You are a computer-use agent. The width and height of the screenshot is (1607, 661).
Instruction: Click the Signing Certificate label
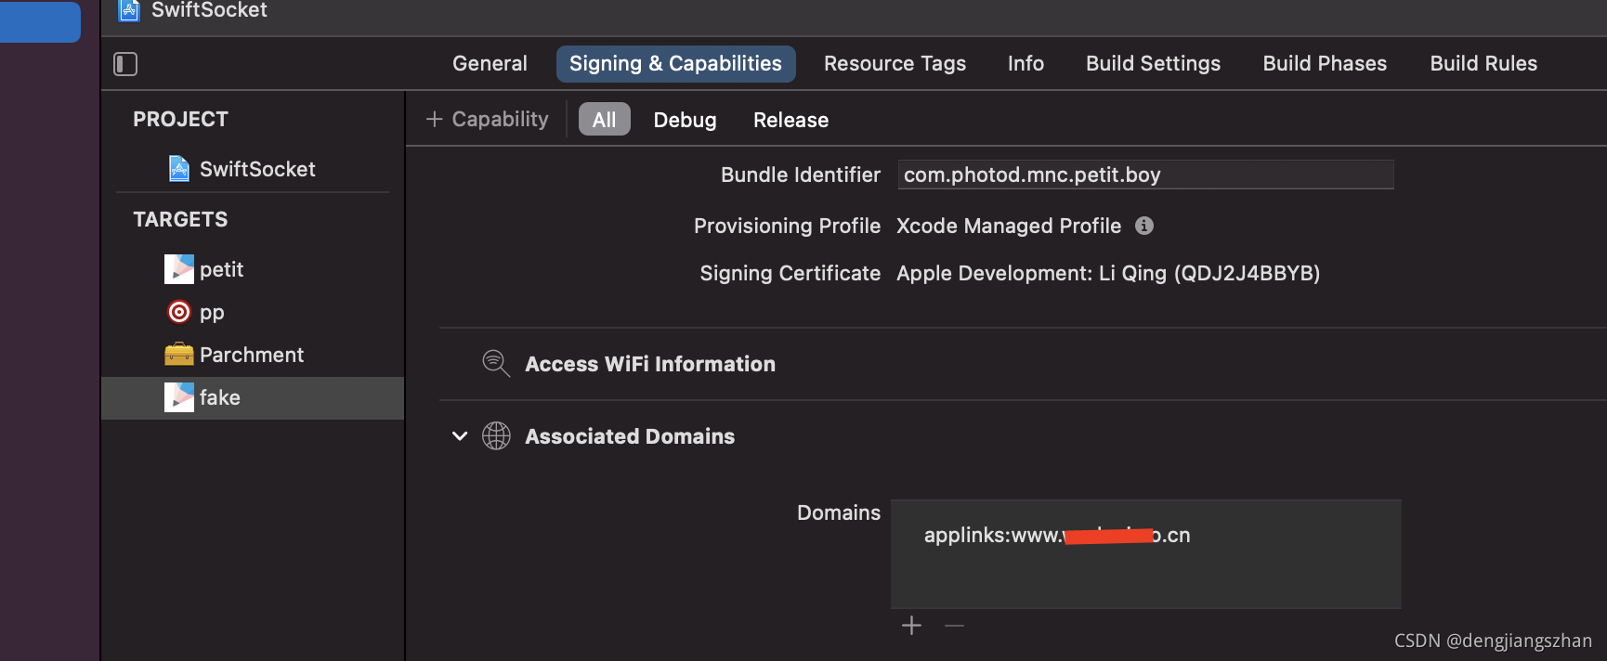pos(790,273)
